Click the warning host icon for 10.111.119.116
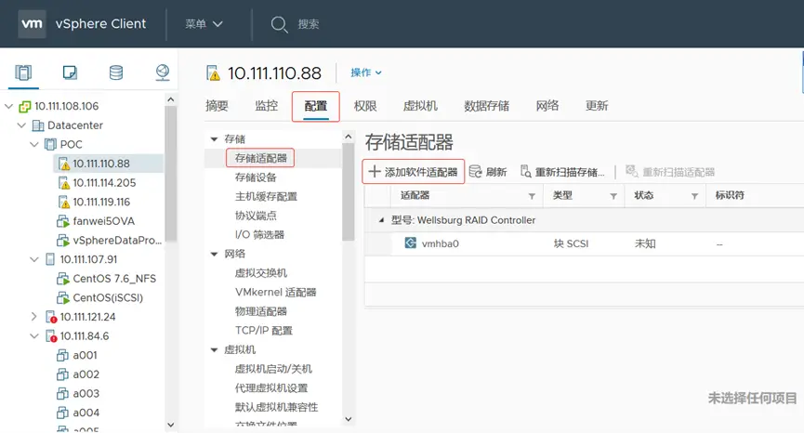Screen dimensions: 804x433 pos(63,202)
